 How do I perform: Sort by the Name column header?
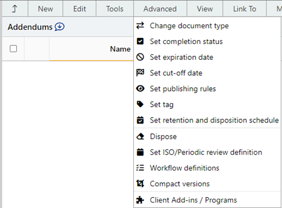(x=120, y=49)
